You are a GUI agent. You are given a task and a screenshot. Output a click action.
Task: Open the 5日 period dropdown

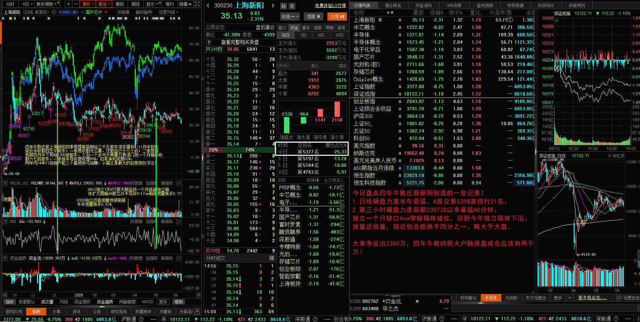[27, 4]
